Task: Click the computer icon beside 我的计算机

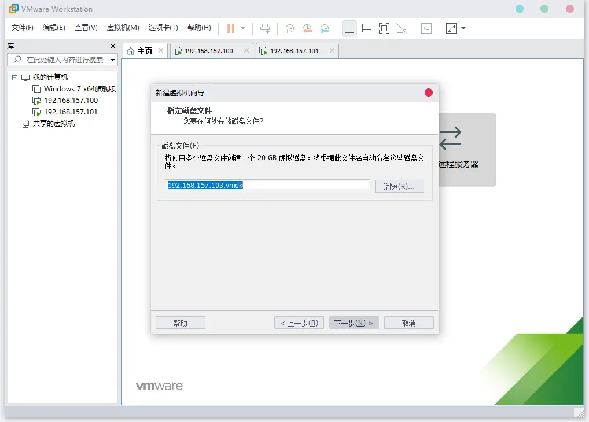Action: 25,77
